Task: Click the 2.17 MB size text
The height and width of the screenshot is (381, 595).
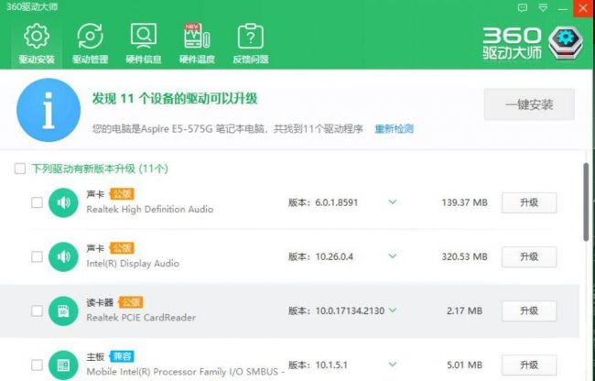Action: click(x=464, y=310)
